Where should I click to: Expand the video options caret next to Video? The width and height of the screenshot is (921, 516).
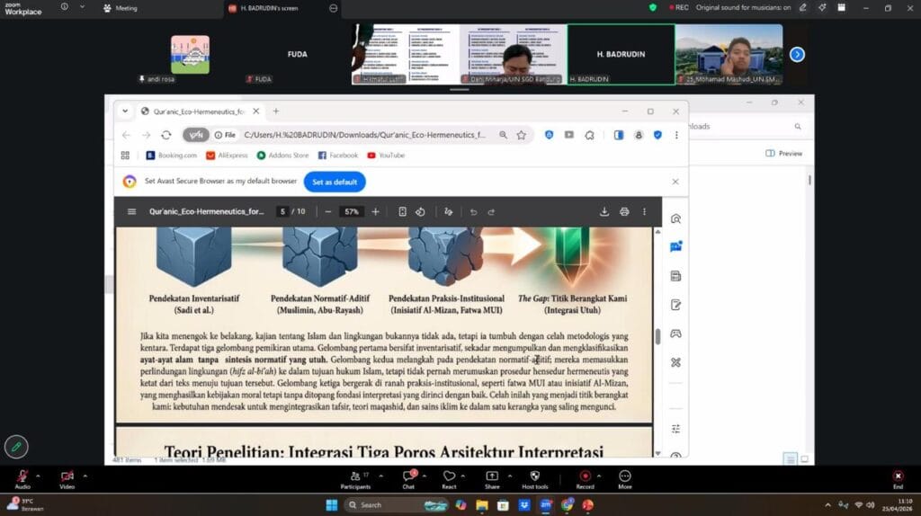pyautogui.click(x=85, y=475)
